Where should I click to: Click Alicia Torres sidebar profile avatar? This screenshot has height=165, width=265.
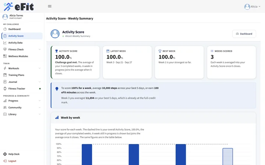5,16
